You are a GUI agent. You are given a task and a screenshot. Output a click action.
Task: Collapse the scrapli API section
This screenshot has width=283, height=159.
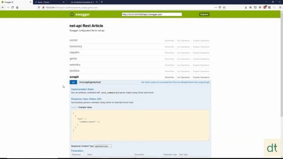point(74,77)
